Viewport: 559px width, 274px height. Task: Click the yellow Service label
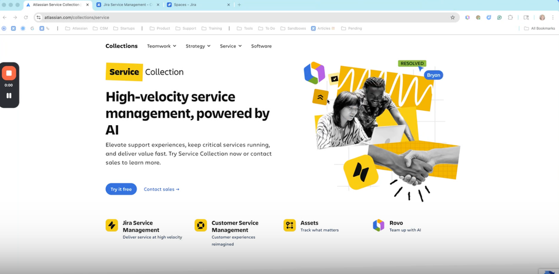(124, 72)
